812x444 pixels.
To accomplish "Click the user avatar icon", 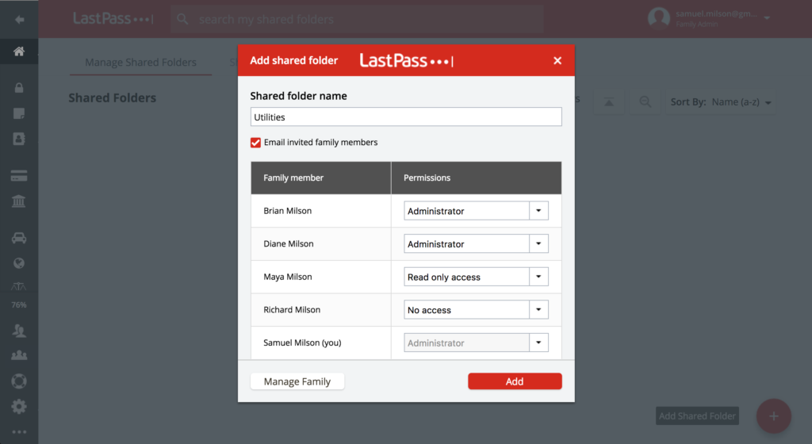I will click(x=659, y=18).
